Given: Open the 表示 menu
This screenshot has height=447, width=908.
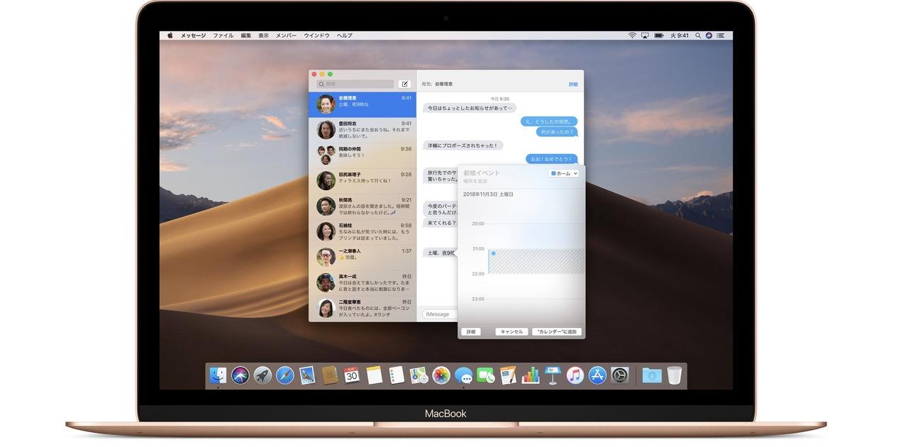Looking at the screenshot, I should coord(264,35).
